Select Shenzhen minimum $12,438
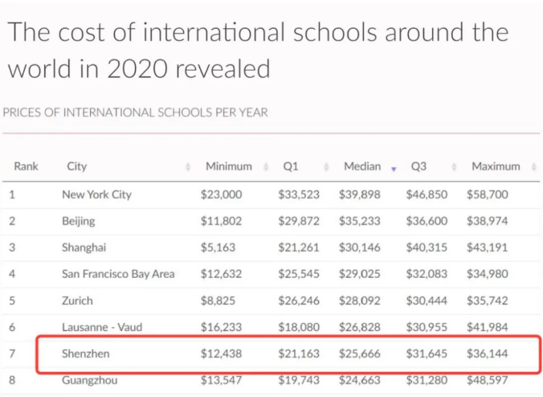The width and height of the screenshot is (543, 397). coord(221,354)
